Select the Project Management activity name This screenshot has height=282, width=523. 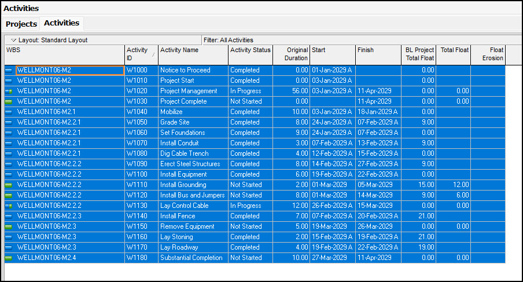pos(189,91)
